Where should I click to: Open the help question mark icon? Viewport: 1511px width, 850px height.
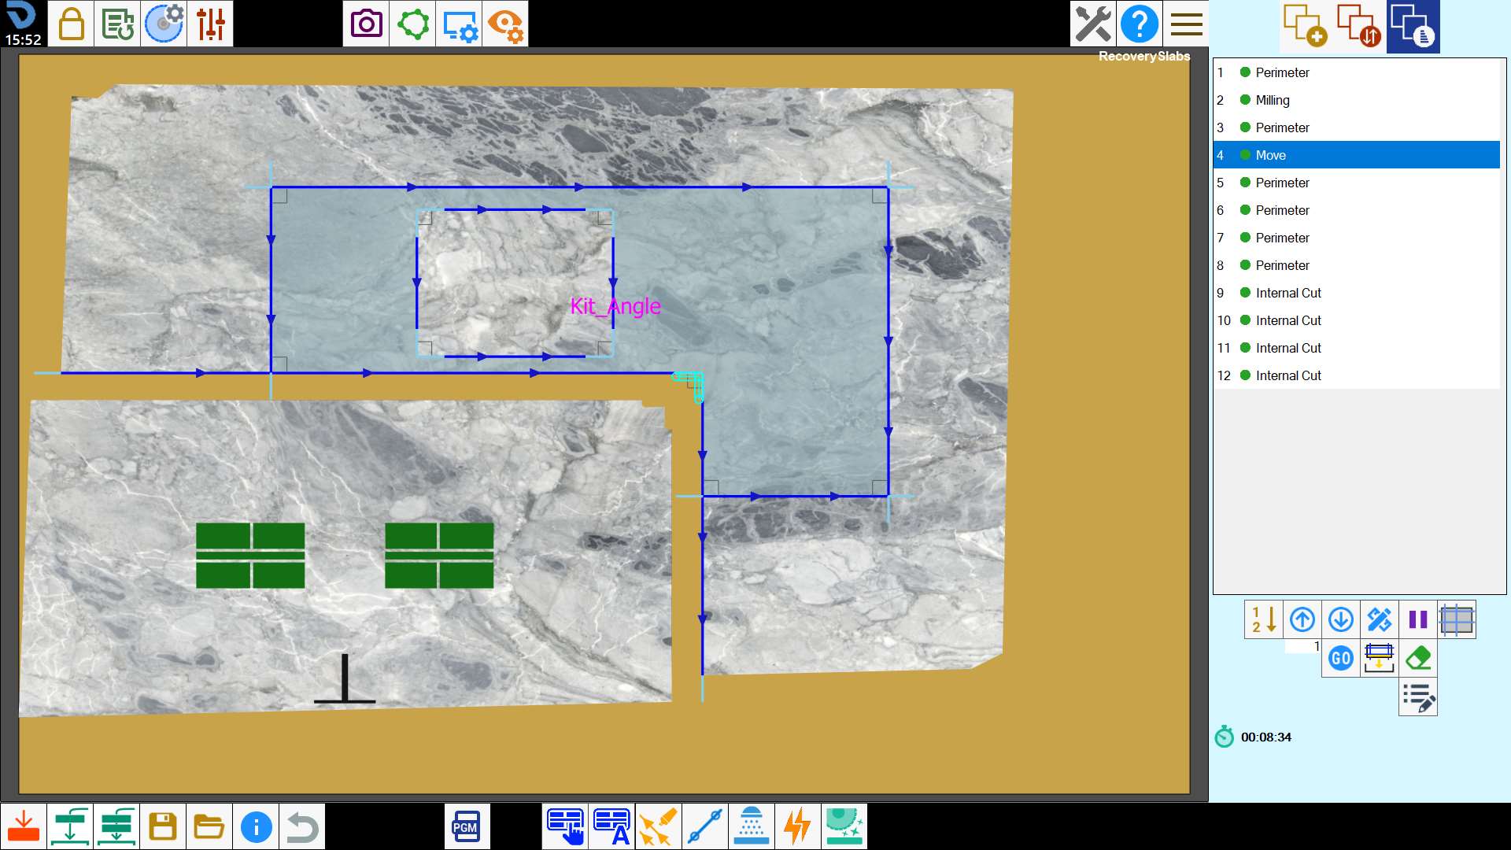[1140, 24]
